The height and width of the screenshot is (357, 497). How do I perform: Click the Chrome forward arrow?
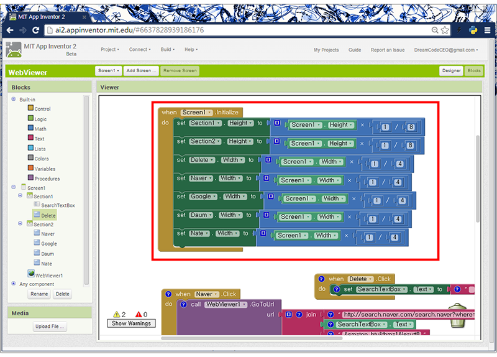point(23,30)
